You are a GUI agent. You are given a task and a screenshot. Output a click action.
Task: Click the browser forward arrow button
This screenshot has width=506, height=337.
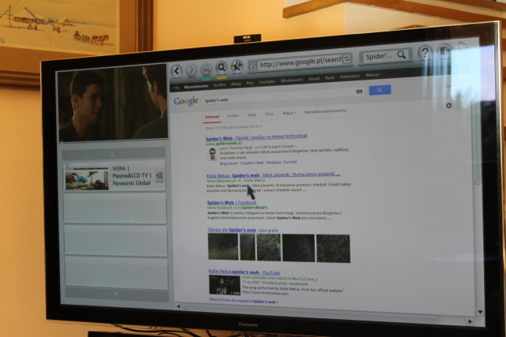coord(191,70)
